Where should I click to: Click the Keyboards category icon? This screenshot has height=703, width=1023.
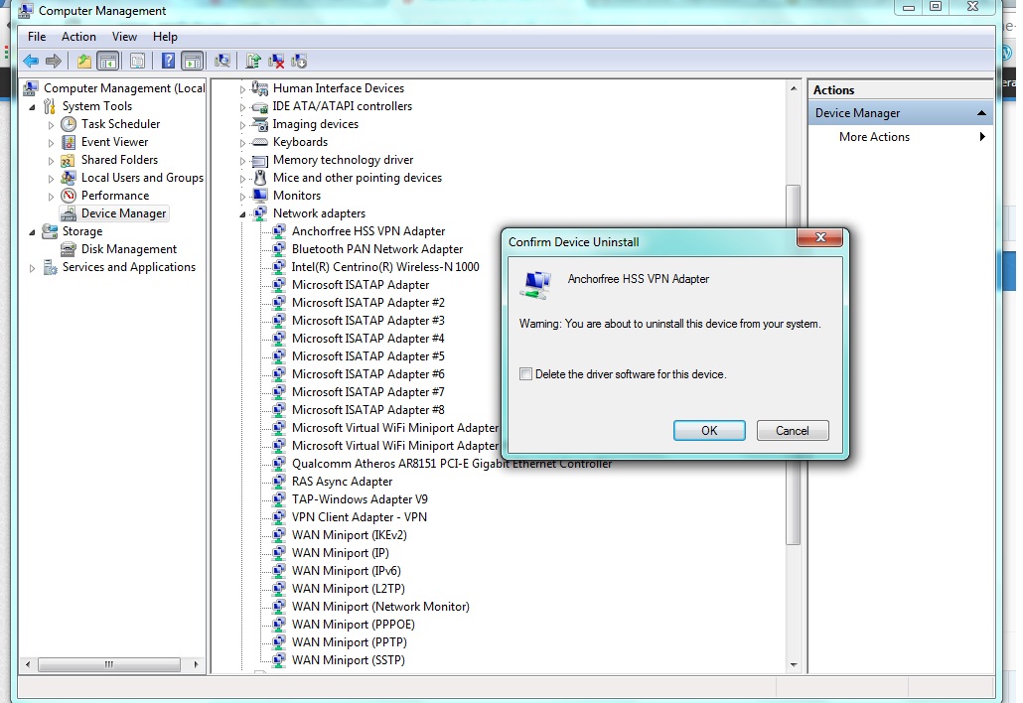click(x=259, y=142)
